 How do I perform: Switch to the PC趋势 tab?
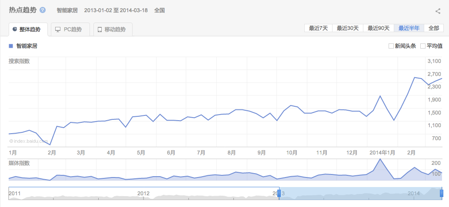pos(70,30)
